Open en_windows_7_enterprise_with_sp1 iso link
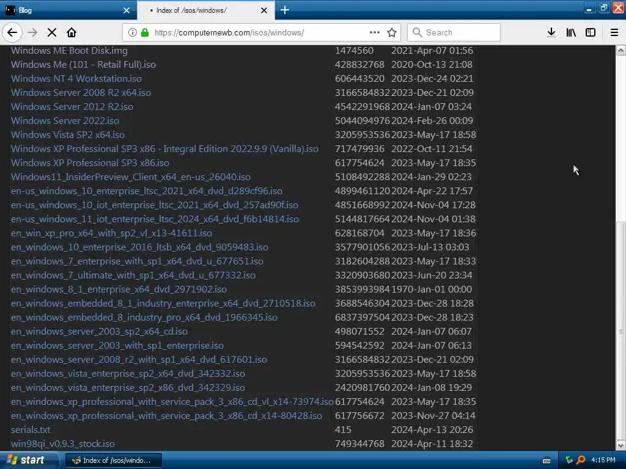 point(137,261)
